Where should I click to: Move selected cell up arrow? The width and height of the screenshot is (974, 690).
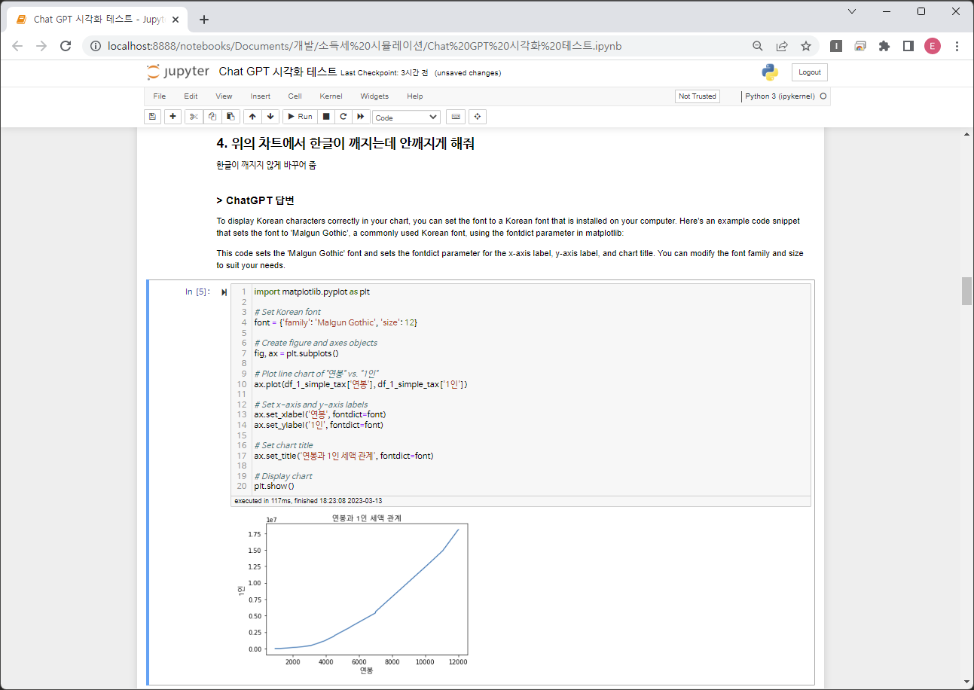(252, 117)
